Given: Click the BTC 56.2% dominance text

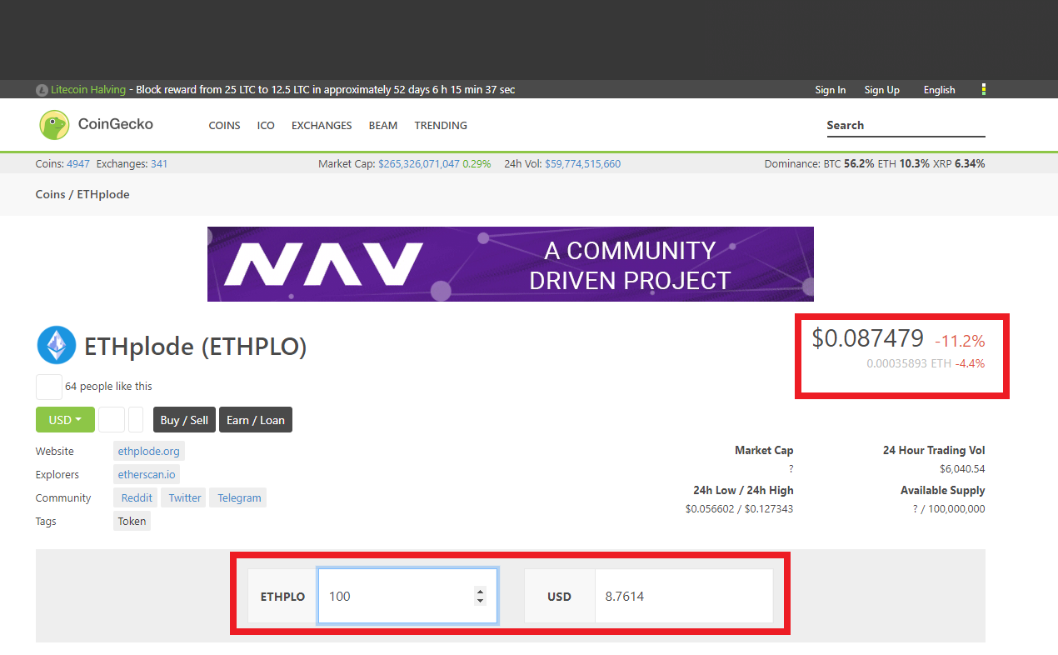Looking at the screenshot, I should pyautogui.click(x=849, y=164).
